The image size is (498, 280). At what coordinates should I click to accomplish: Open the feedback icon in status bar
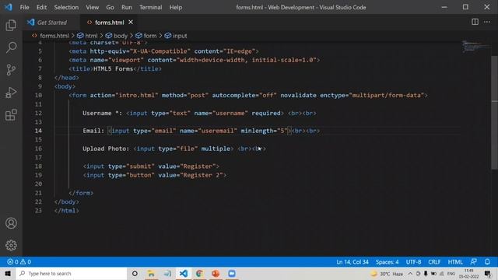click(474, 262)
